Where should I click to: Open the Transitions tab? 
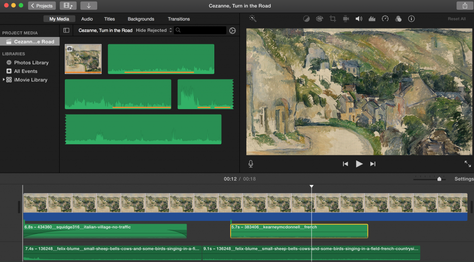[179, 18]
